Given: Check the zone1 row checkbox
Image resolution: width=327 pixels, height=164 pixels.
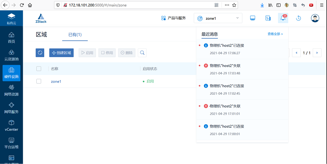Looking at the screenshot, I should point(39,81).
